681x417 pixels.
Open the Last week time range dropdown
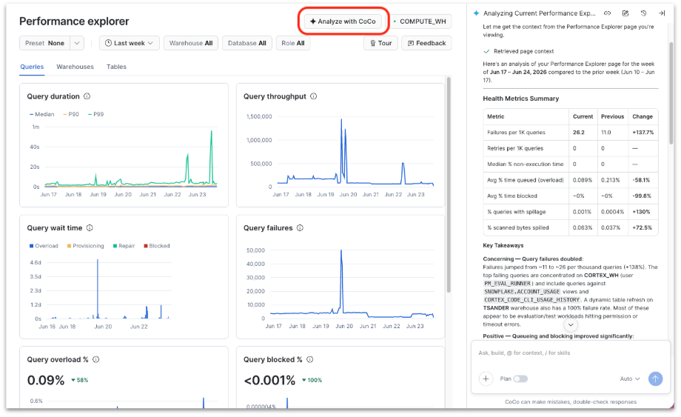point(130,43)
